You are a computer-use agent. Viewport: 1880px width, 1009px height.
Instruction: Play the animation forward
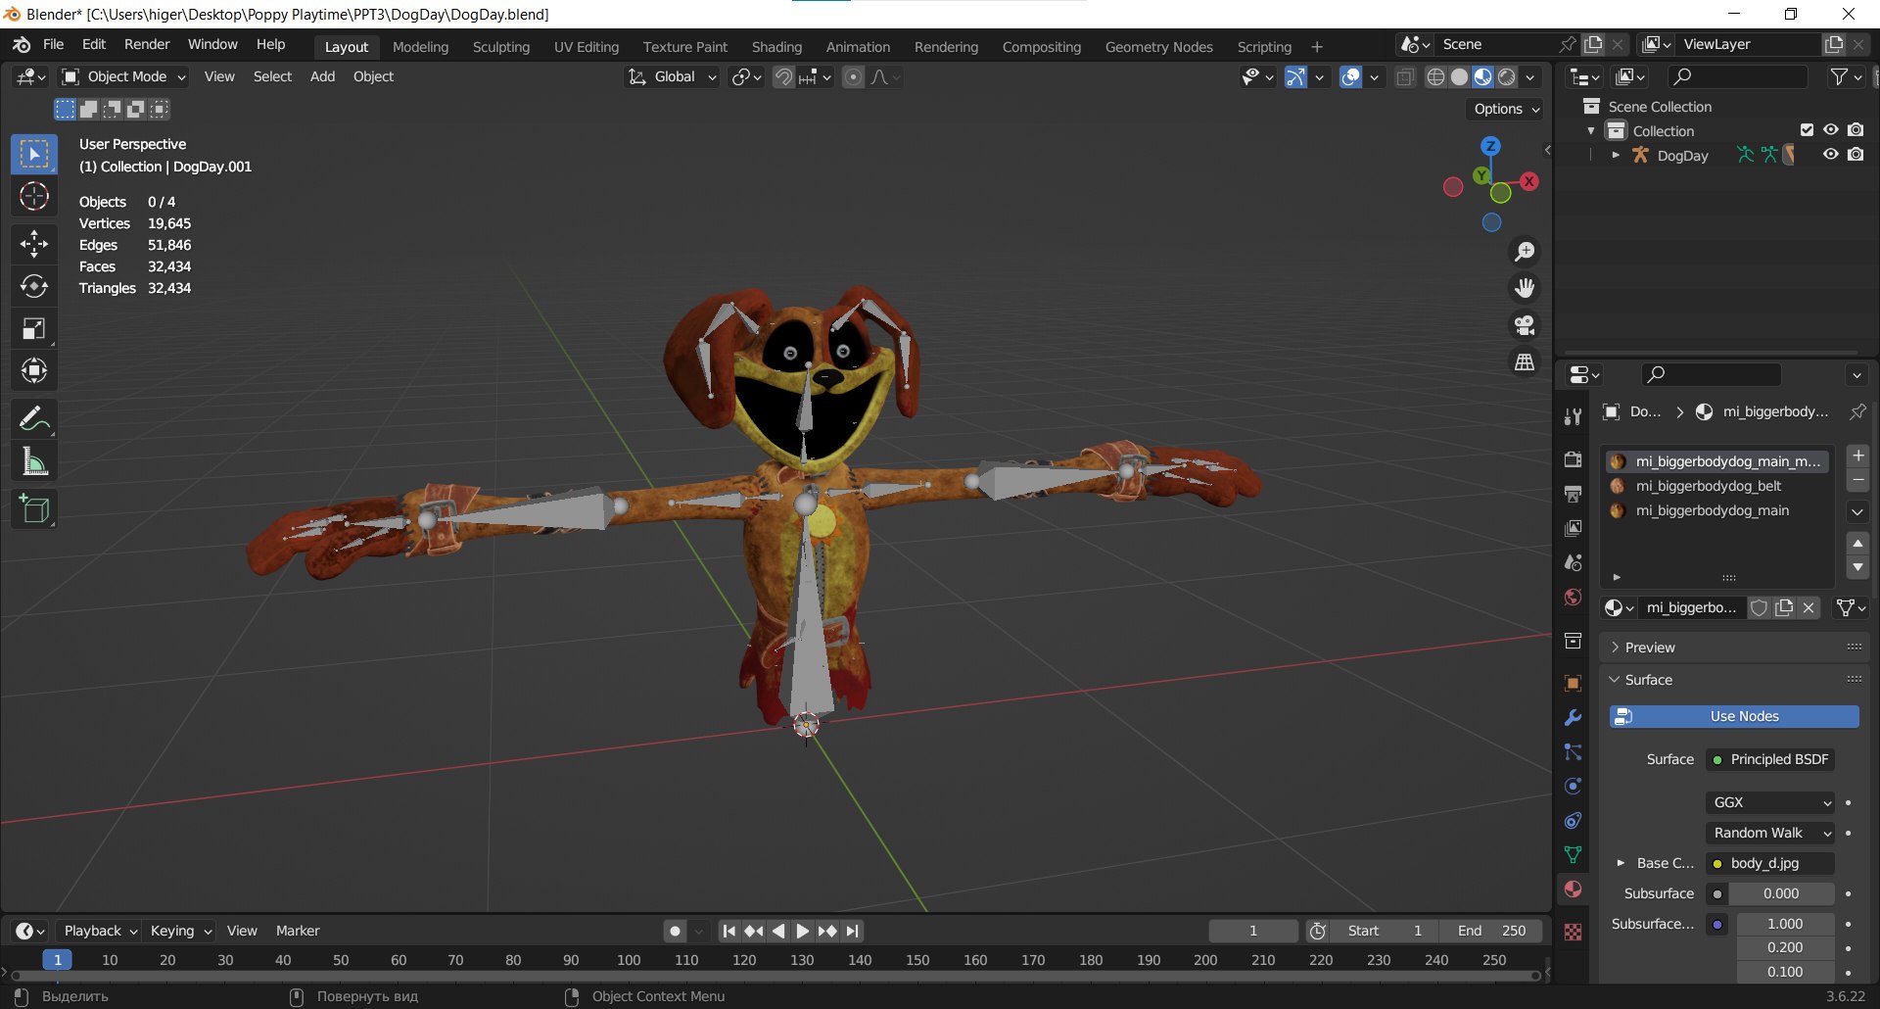(802, 931)
